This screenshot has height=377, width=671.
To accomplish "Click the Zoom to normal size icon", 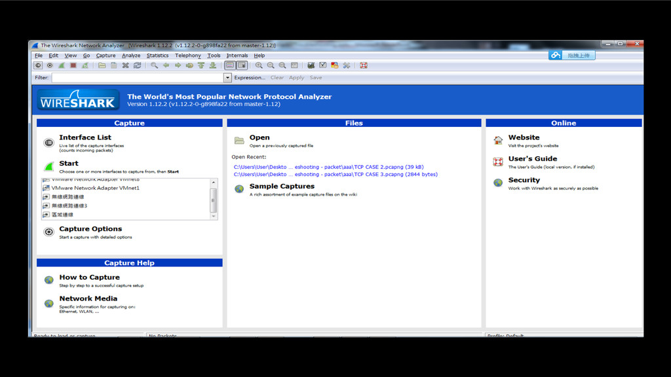I will click(x=282, y=65).
